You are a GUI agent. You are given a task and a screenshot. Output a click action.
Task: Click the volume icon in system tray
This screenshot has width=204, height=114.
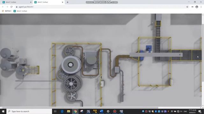(181, 111)
